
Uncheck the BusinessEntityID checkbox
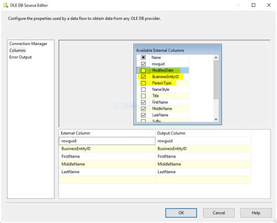[x=143, y=77]
